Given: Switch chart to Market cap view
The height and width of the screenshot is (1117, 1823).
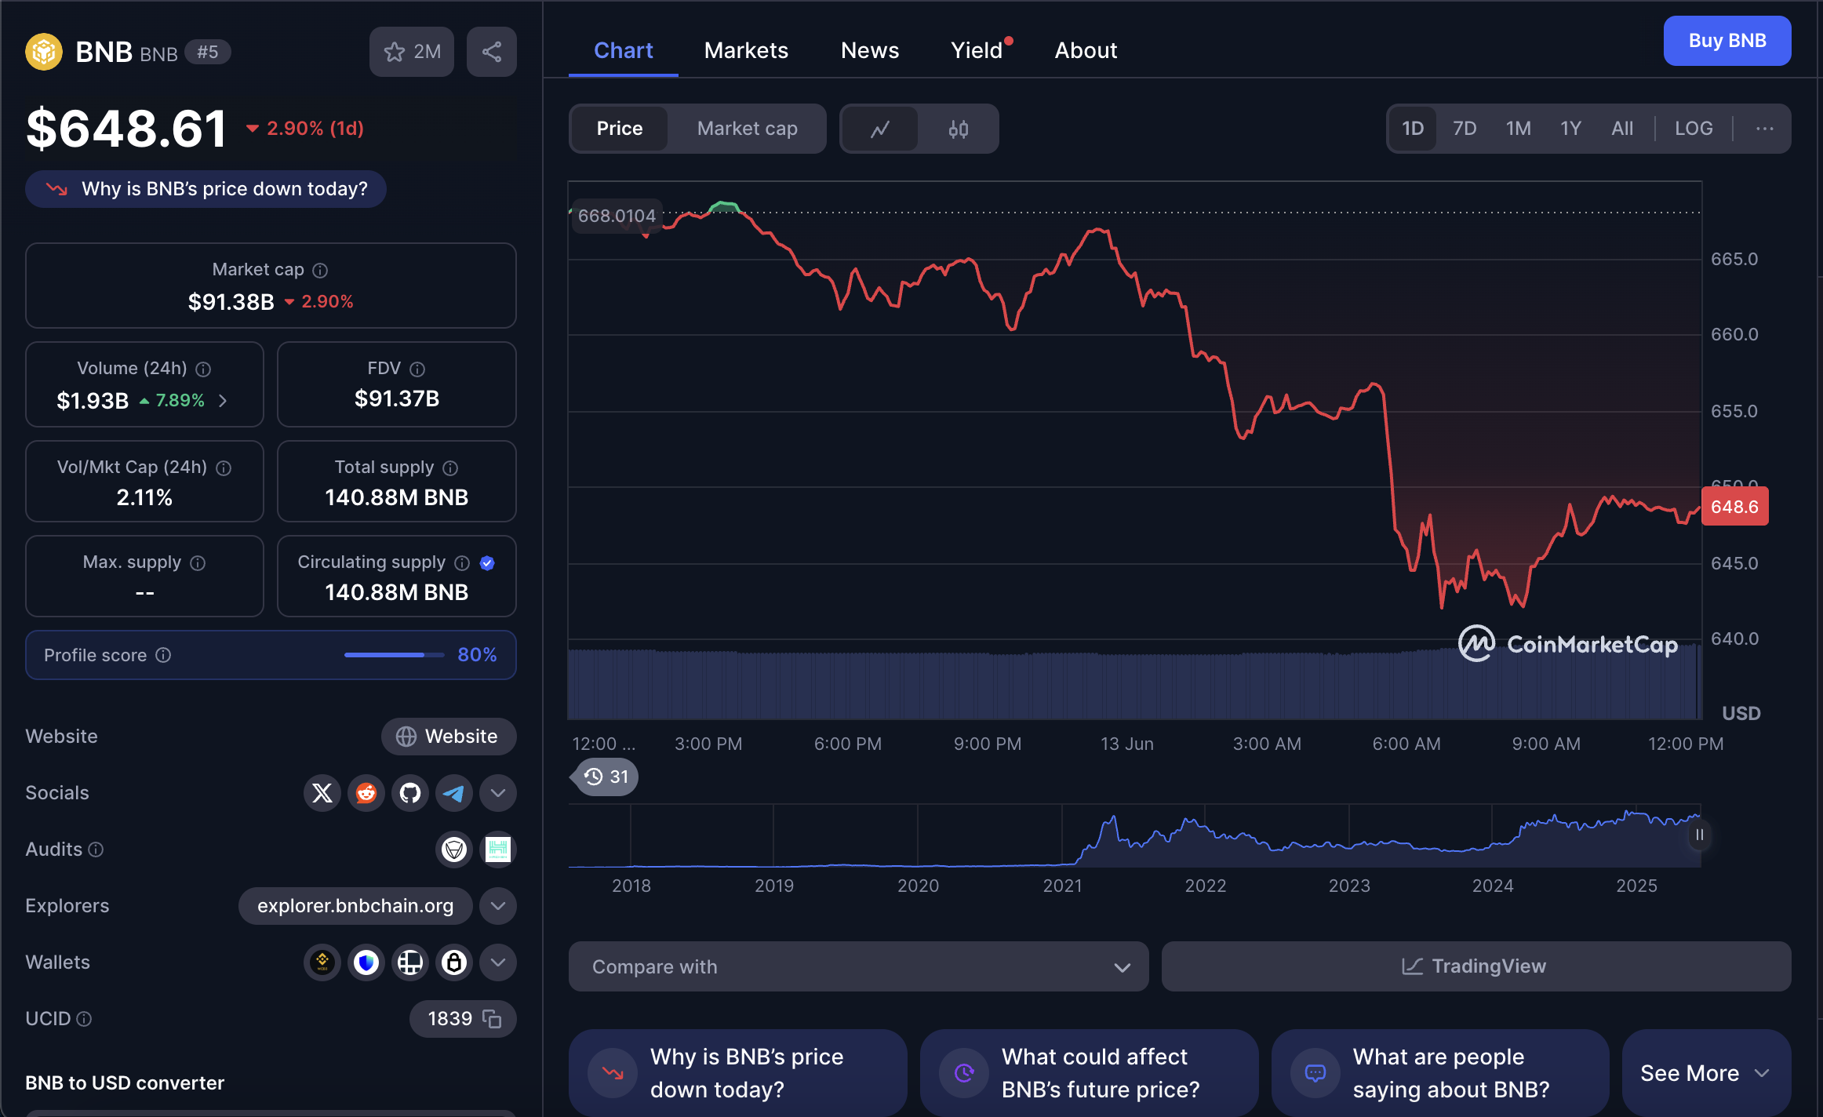Looking at the screenshot, I should 748,129.
